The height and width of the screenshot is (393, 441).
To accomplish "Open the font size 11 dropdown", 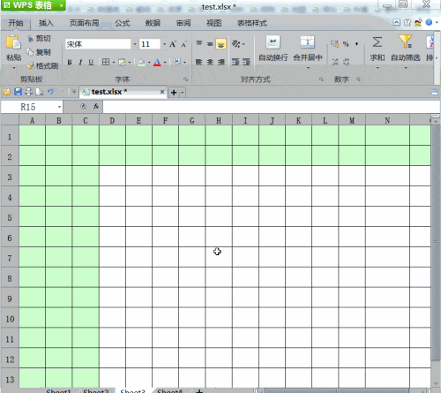I will coord(164,44).
